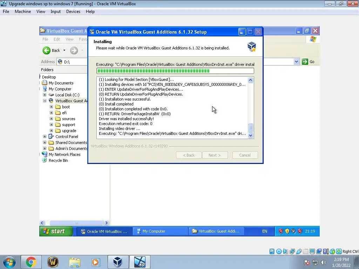Click the Cancel button in Guest Additions setup
Image resolution: width=359 pixels, height=269 pixels.
[245, 155]
